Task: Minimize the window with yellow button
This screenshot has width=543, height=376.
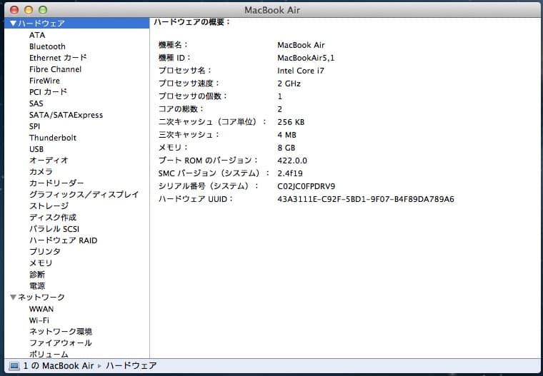Action: click(29, 10)
